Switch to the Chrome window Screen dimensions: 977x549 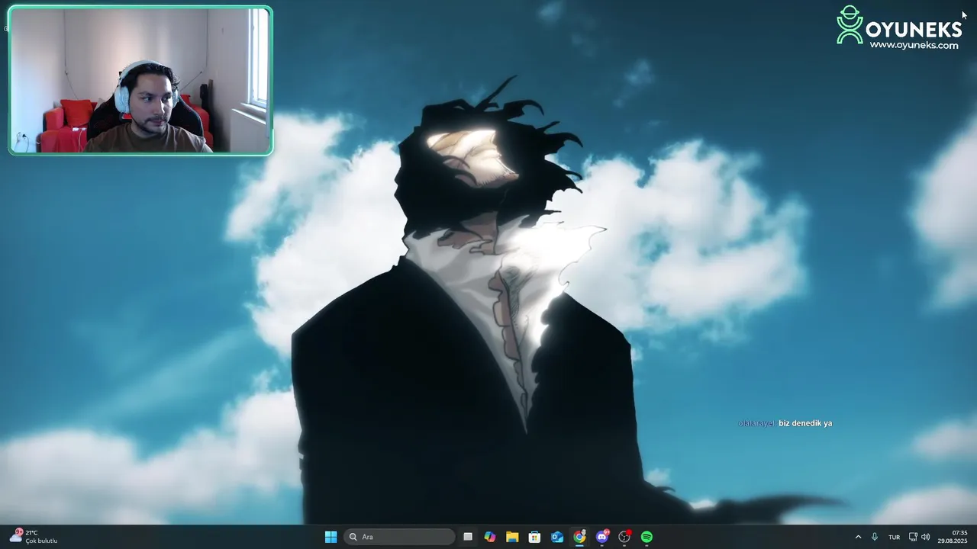(x=579, y=537)
